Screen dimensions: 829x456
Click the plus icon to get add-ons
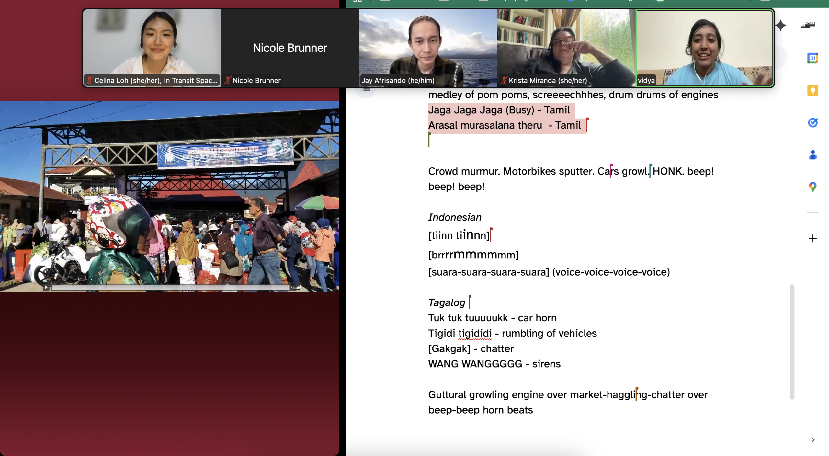pos(812,239)
